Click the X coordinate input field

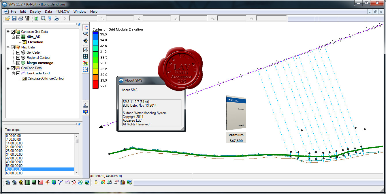click(x=83, y=18)
